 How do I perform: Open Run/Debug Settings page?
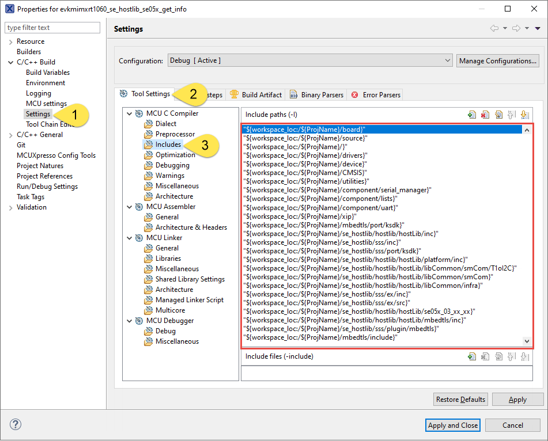(47, 187)
